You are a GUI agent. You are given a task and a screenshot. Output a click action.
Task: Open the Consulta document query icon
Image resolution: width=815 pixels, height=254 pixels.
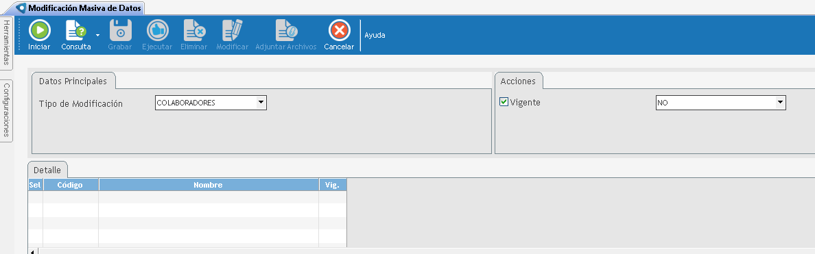click(75, 30)
